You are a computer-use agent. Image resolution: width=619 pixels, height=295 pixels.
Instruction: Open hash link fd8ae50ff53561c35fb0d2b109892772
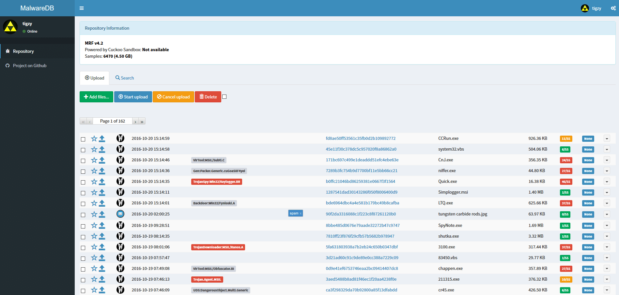coord(361,139)
